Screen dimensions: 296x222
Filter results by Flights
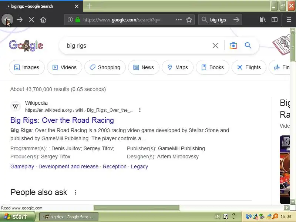pyautogui.click(x=249, y=67)
